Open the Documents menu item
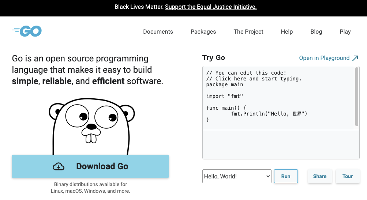This screenshot has height=200, width=367. pos(158,31)
